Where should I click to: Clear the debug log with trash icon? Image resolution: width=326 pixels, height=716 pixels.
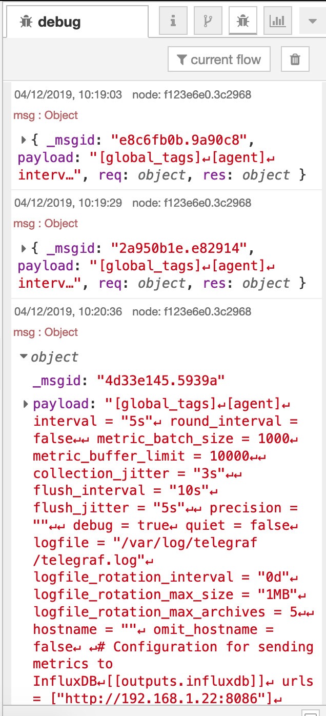point(295,59)
